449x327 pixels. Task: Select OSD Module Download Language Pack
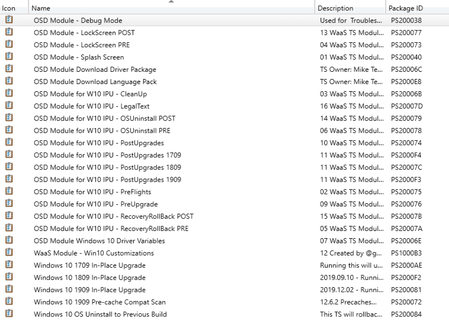click(x=95, y=82)
